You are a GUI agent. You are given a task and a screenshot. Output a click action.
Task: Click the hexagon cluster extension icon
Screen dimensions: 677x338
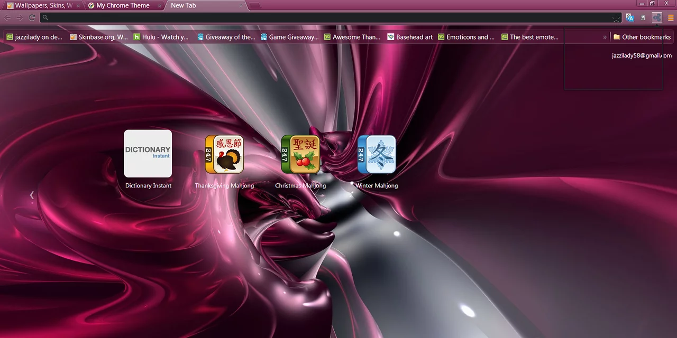[657, 17]
